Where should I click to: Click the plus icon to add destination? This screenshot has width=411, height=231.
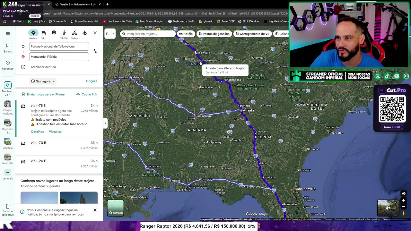(x=23, y=67)
